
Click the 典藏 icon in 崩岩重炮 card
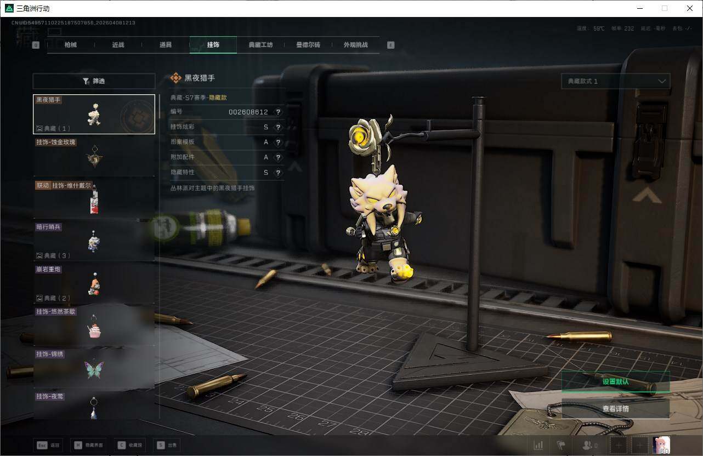(39, 299)
